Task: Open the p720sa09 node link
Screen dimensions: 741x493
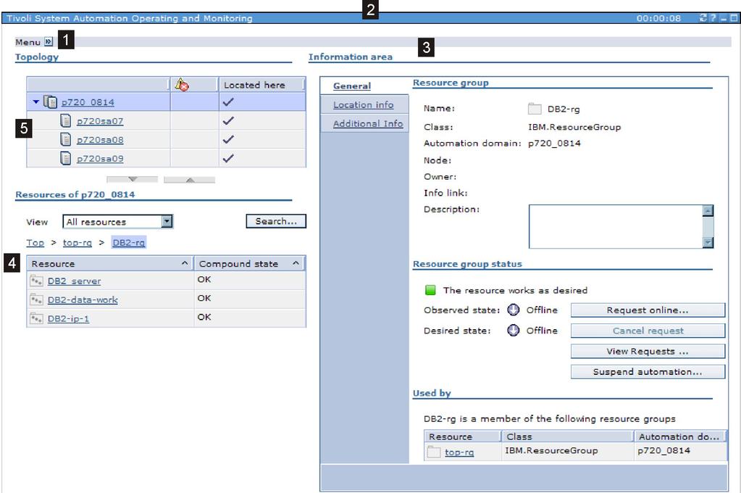Action: click(100, 159)
